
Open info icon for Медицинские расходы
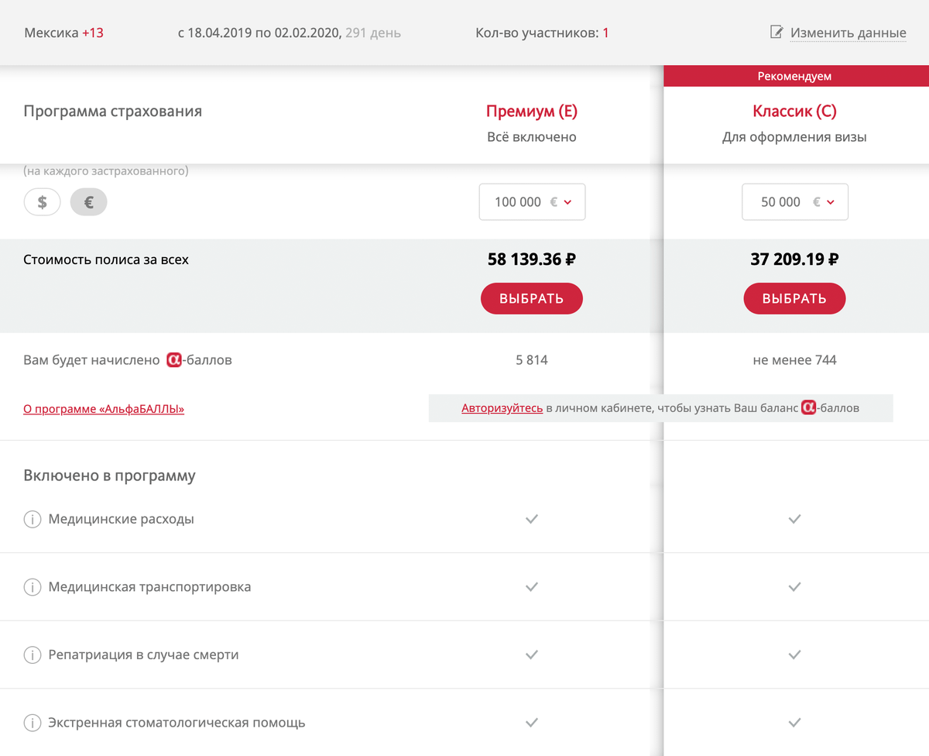pyautogui.click(x=32, y=520)
